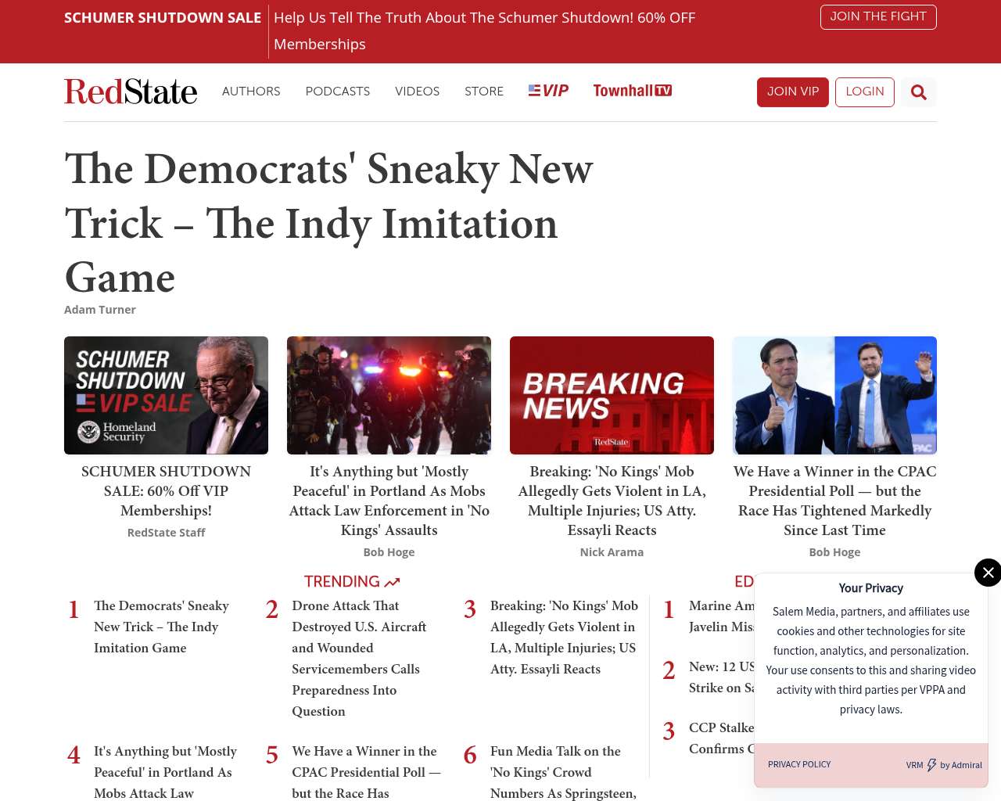Open CPAC Presidential Poll card headline
Screen dimensions: 1001x801
(834, 501)
